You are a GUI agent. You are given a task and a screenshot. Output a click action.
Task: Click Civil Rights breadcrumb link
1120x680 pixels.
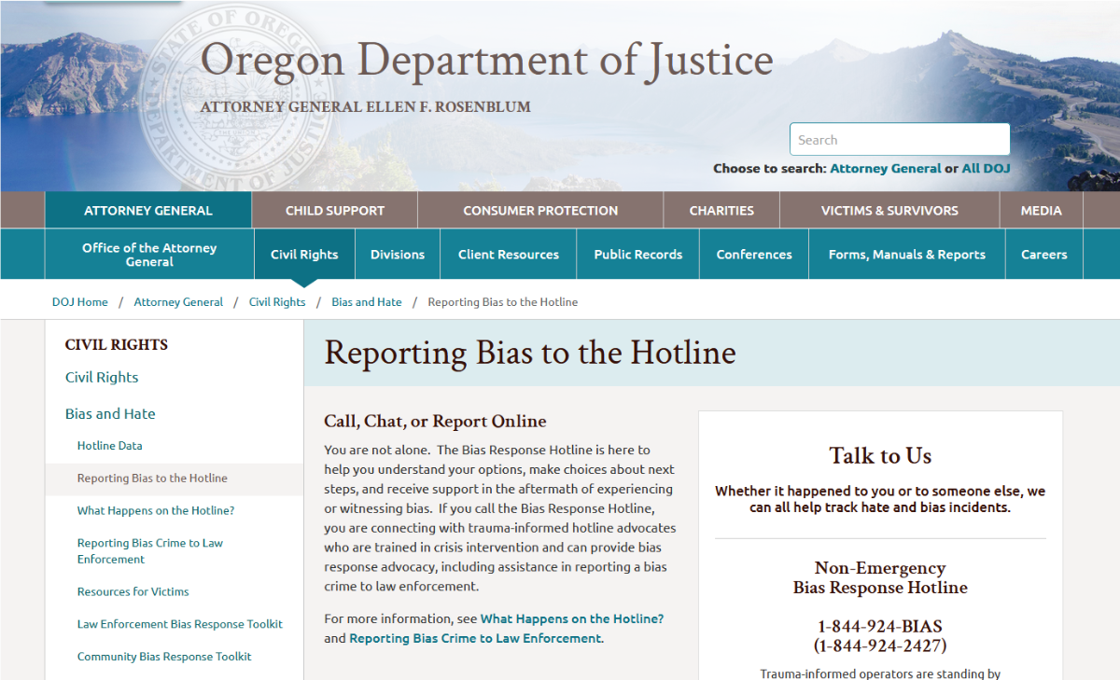(277, 302)
